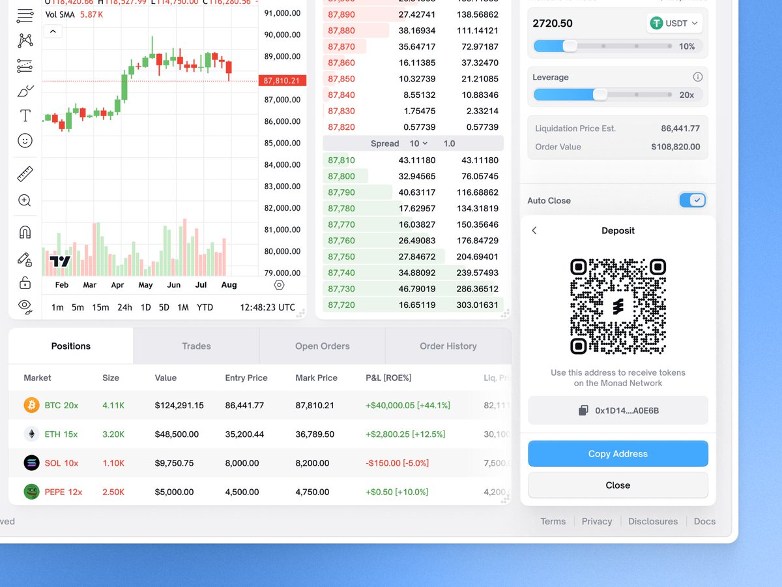The image size is (782, 587).
Task: Switch to the Positions tab
Action: pyautogui.click(x=71, y=346)
